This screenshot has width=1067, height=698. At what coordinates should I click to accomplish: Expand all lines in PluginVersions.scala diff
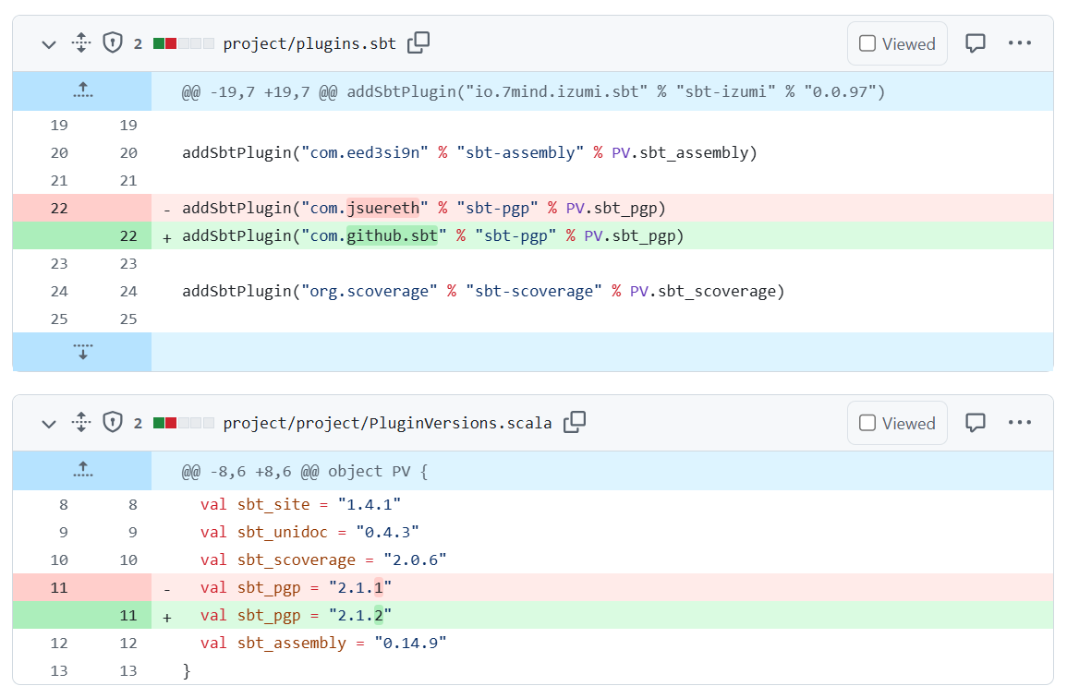(80, 423)
